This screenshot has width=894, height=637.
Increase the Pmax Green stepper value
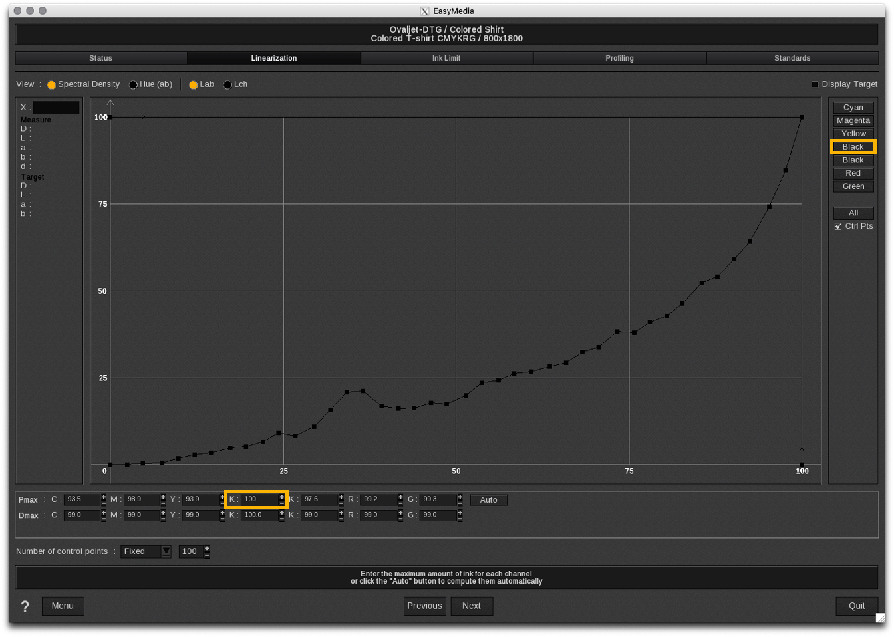point(460,497)
